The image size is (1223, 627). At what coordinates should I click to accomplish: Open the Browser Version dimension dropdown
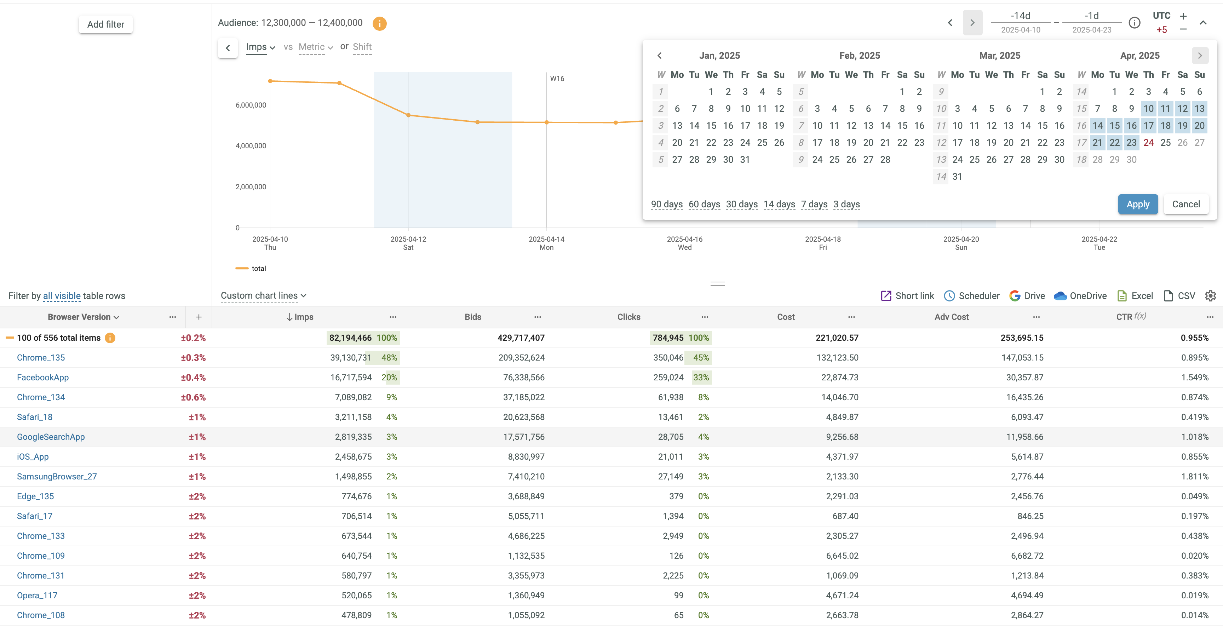pyautogui.click(x=83, y=317)
